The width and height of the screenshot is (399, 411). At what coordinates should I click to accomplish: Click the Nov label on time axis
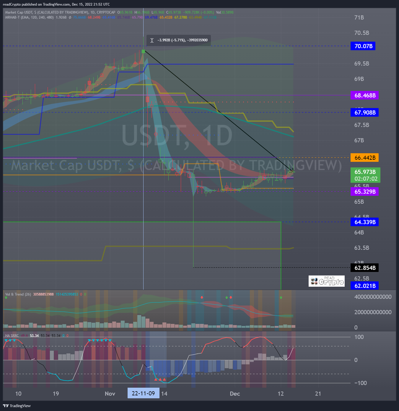point(110,394)
